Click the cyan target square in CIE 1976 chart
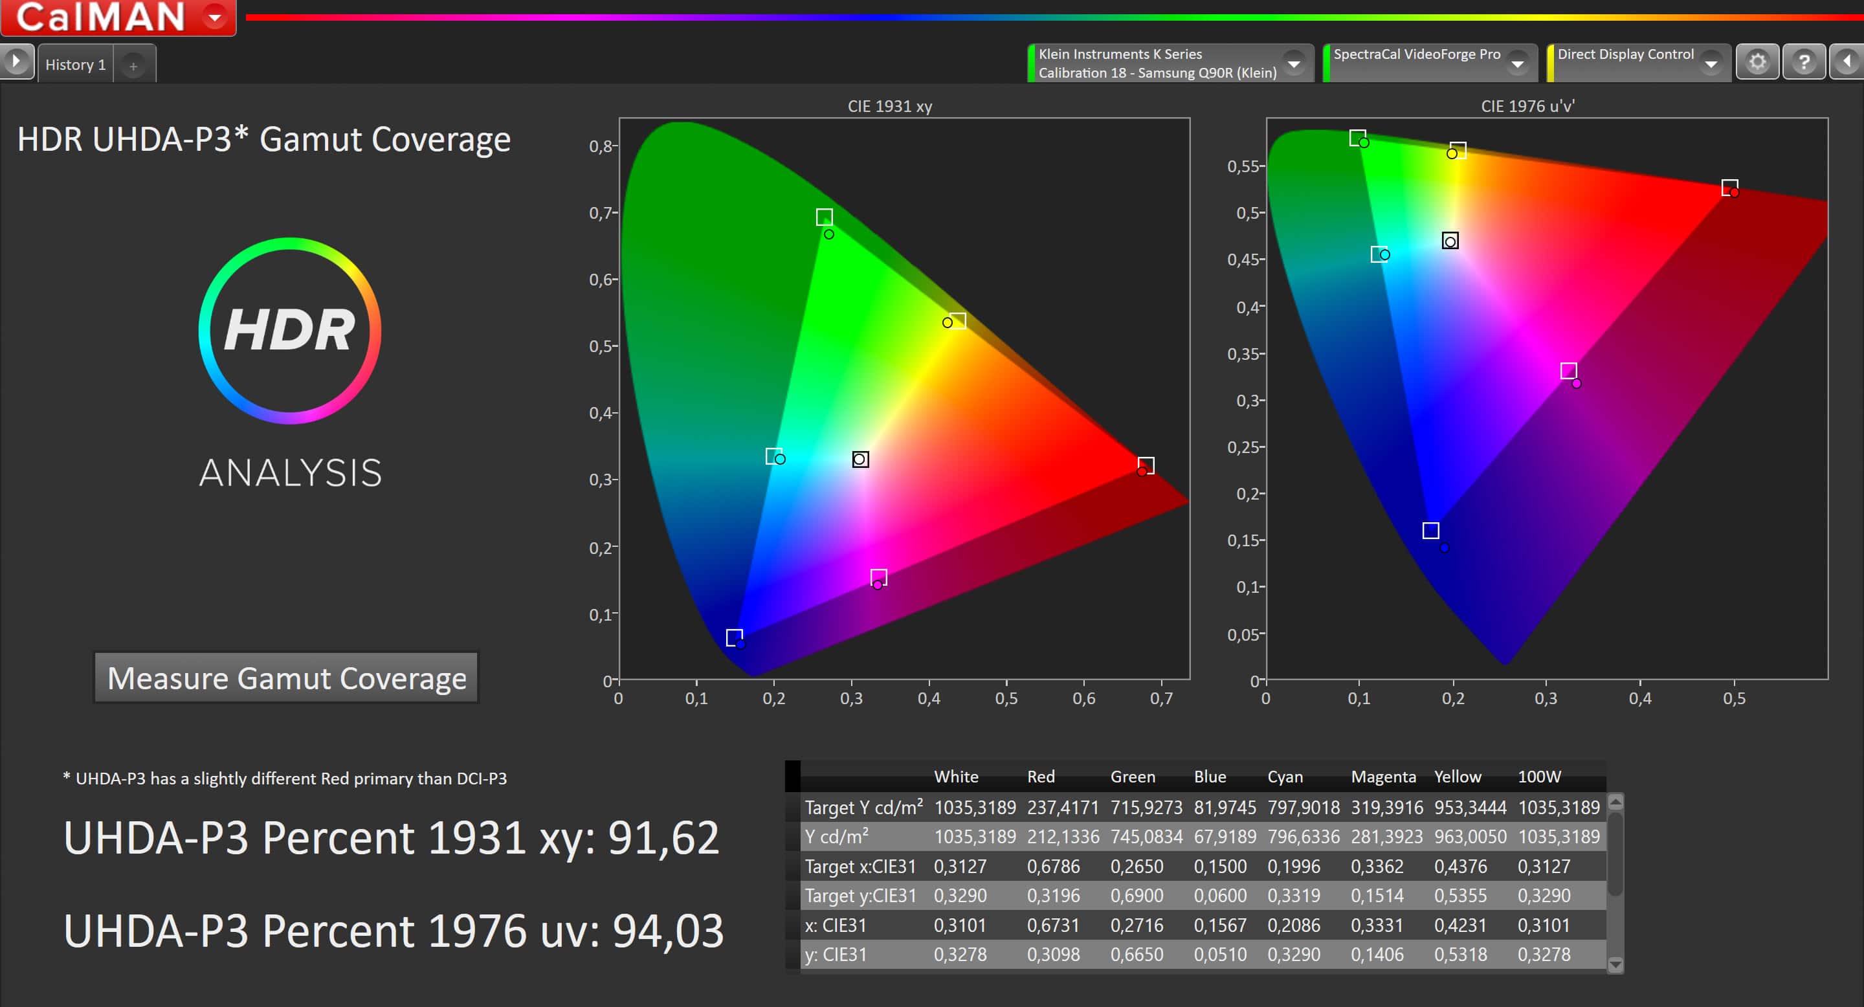This screenshot has height=1007, width=1864. click(1379, 254)
